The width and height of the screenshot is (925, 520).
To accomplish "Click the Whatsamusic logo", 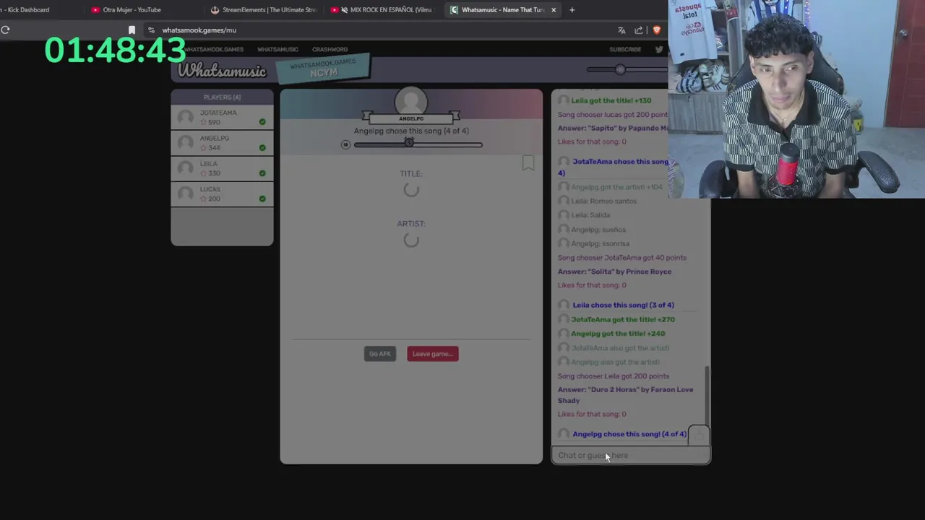I will (222, 70).
